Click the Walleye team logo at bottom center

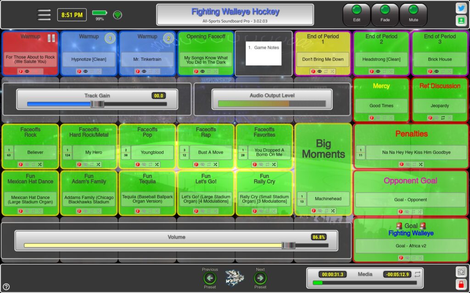pyautogui.click(x=234, y=277)
